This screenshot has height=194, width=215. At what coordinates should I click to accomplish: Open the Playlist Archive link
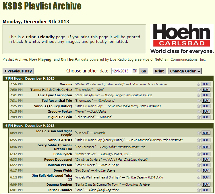tap(15, 59)
